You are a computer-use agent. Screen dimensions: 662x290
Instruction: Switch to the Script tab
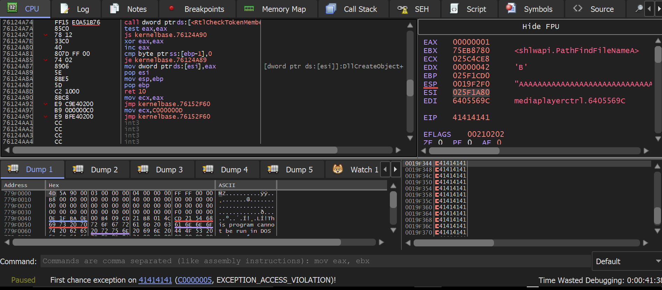click(x=469, y=9)
